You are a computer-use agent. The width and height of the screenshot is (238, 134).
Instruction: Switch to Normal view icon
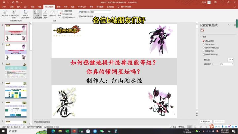(x=190, y=127)
